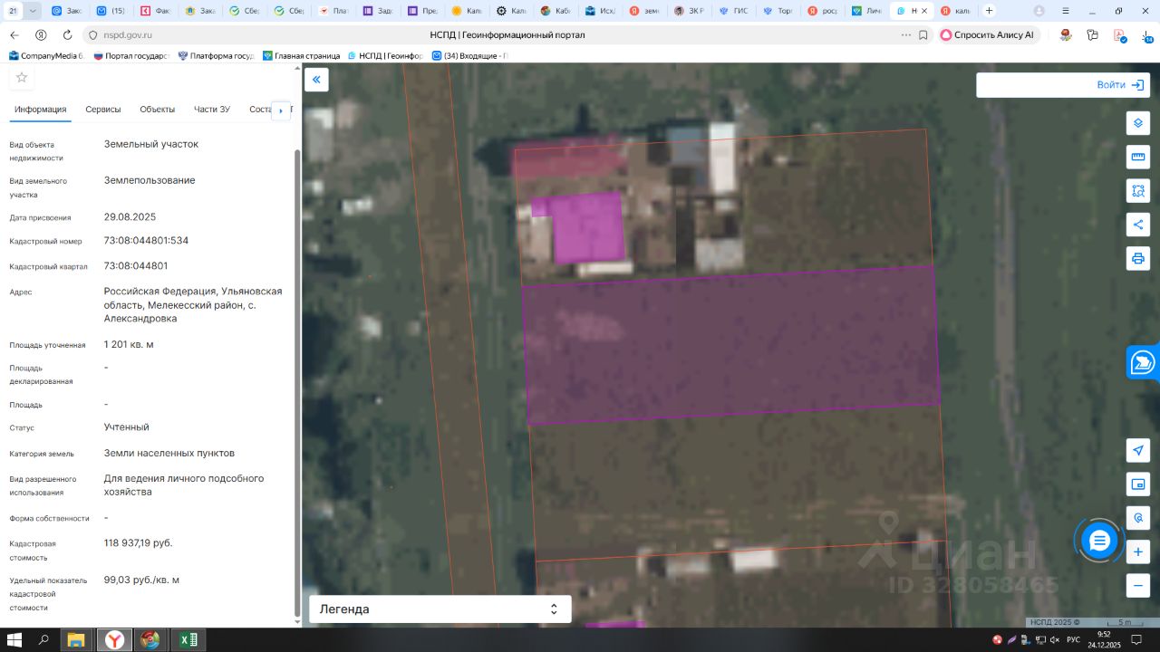Zoom out of the map

[x=1138, y=586]
